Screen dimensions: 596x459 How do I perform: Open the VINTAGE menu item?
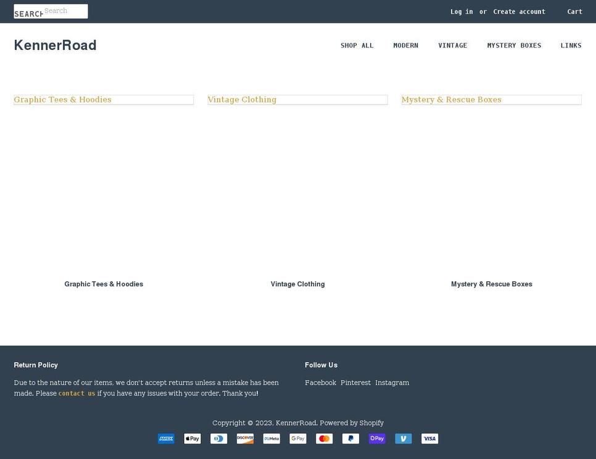pos(452,46)
